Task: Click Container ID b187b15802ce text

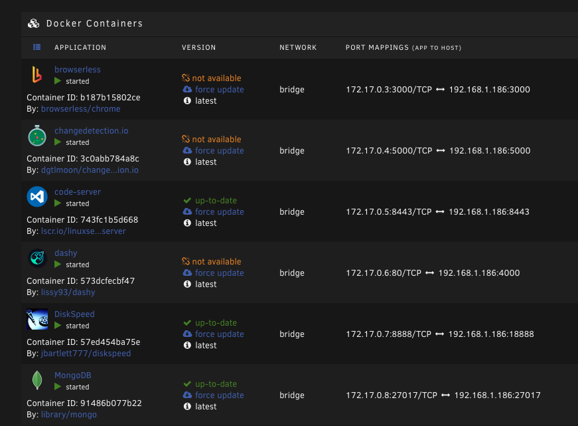Action: (84, 98)
